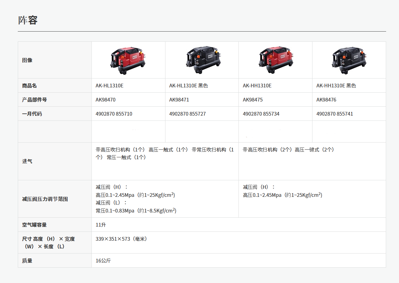
Task: Click the black AK-HH1310E 黑色 compressor image
Action: point(349,60)
